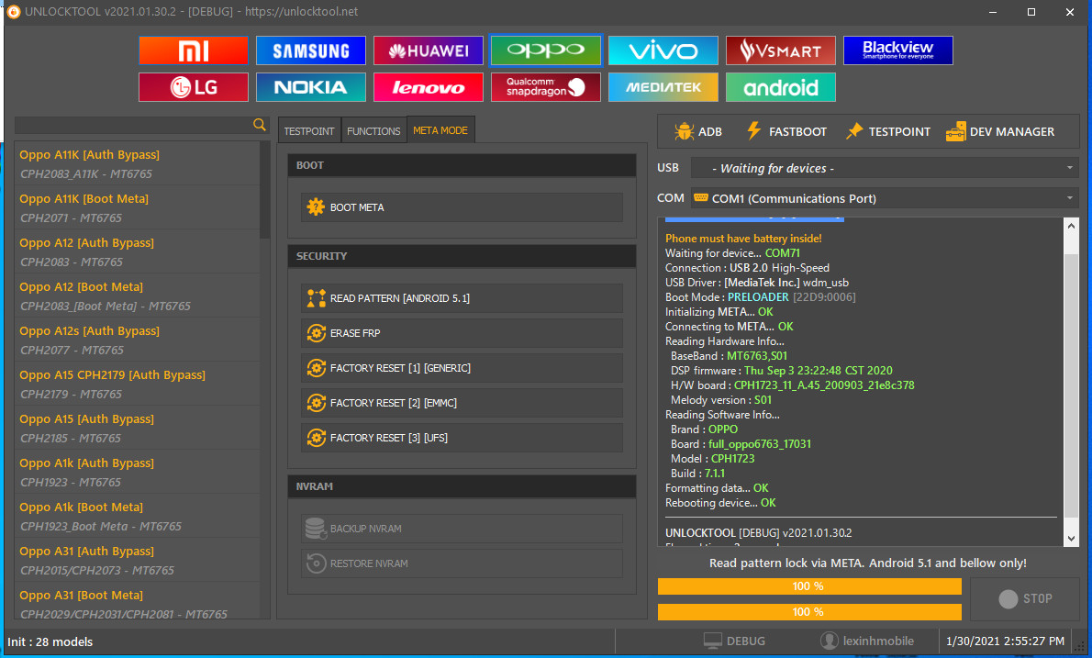Viewport: 1092px width, 658px height.
Task: Select Oppo A11K [Boot Meta] model
Action: point(138,207)
